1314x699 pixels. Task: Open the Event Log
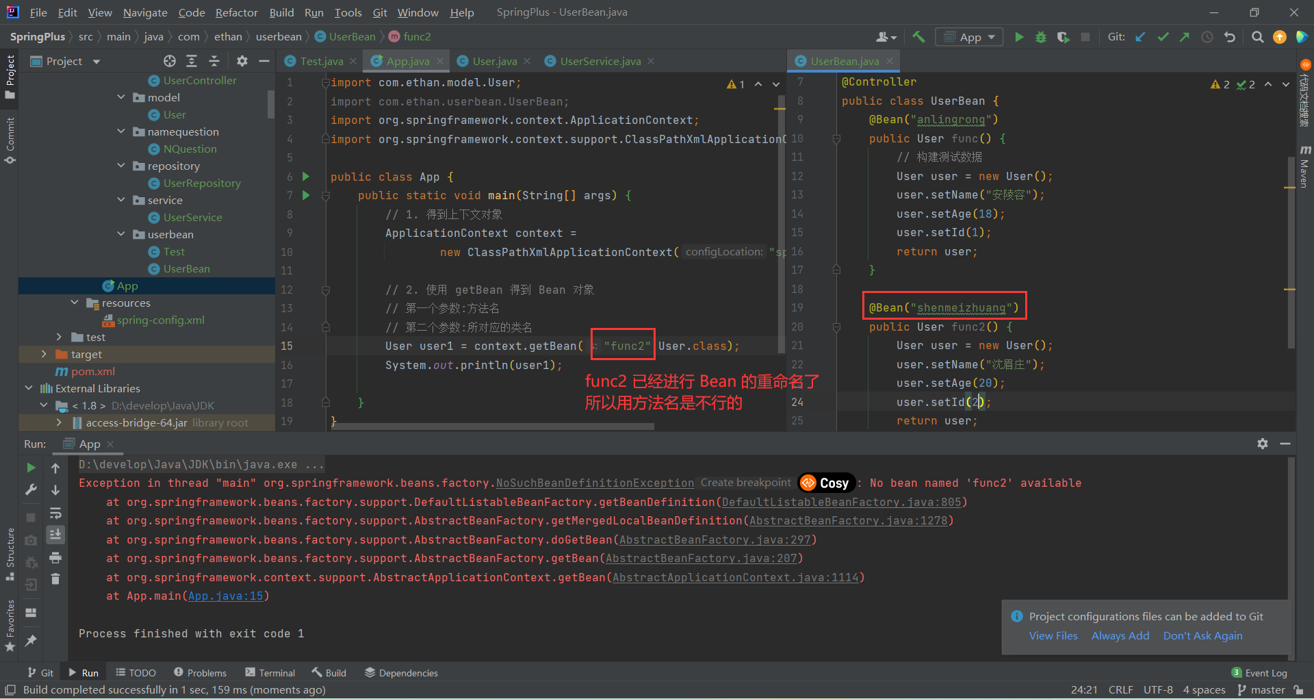1259,673
